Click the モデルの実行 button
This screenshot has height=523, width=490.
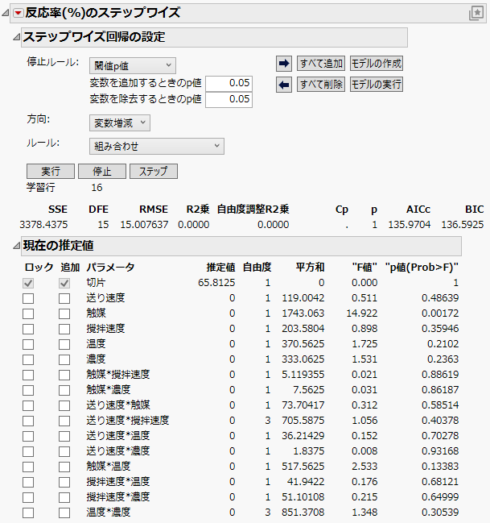377,85
